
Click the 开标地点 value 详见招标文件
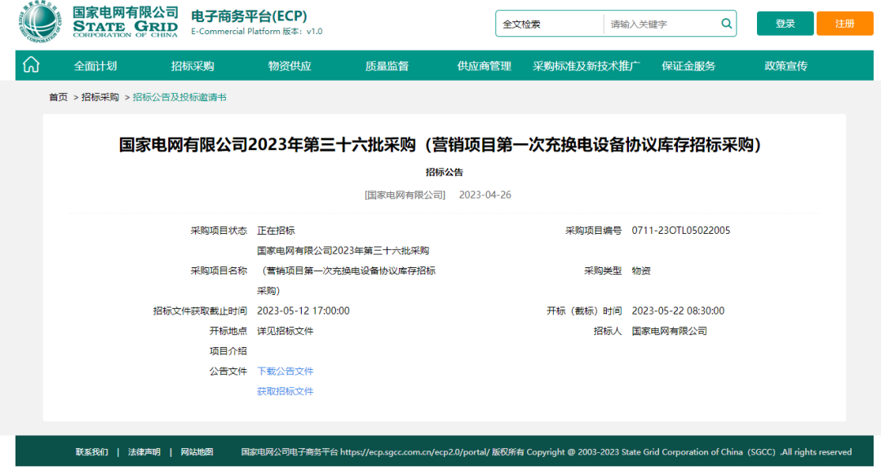pos(285,331)
